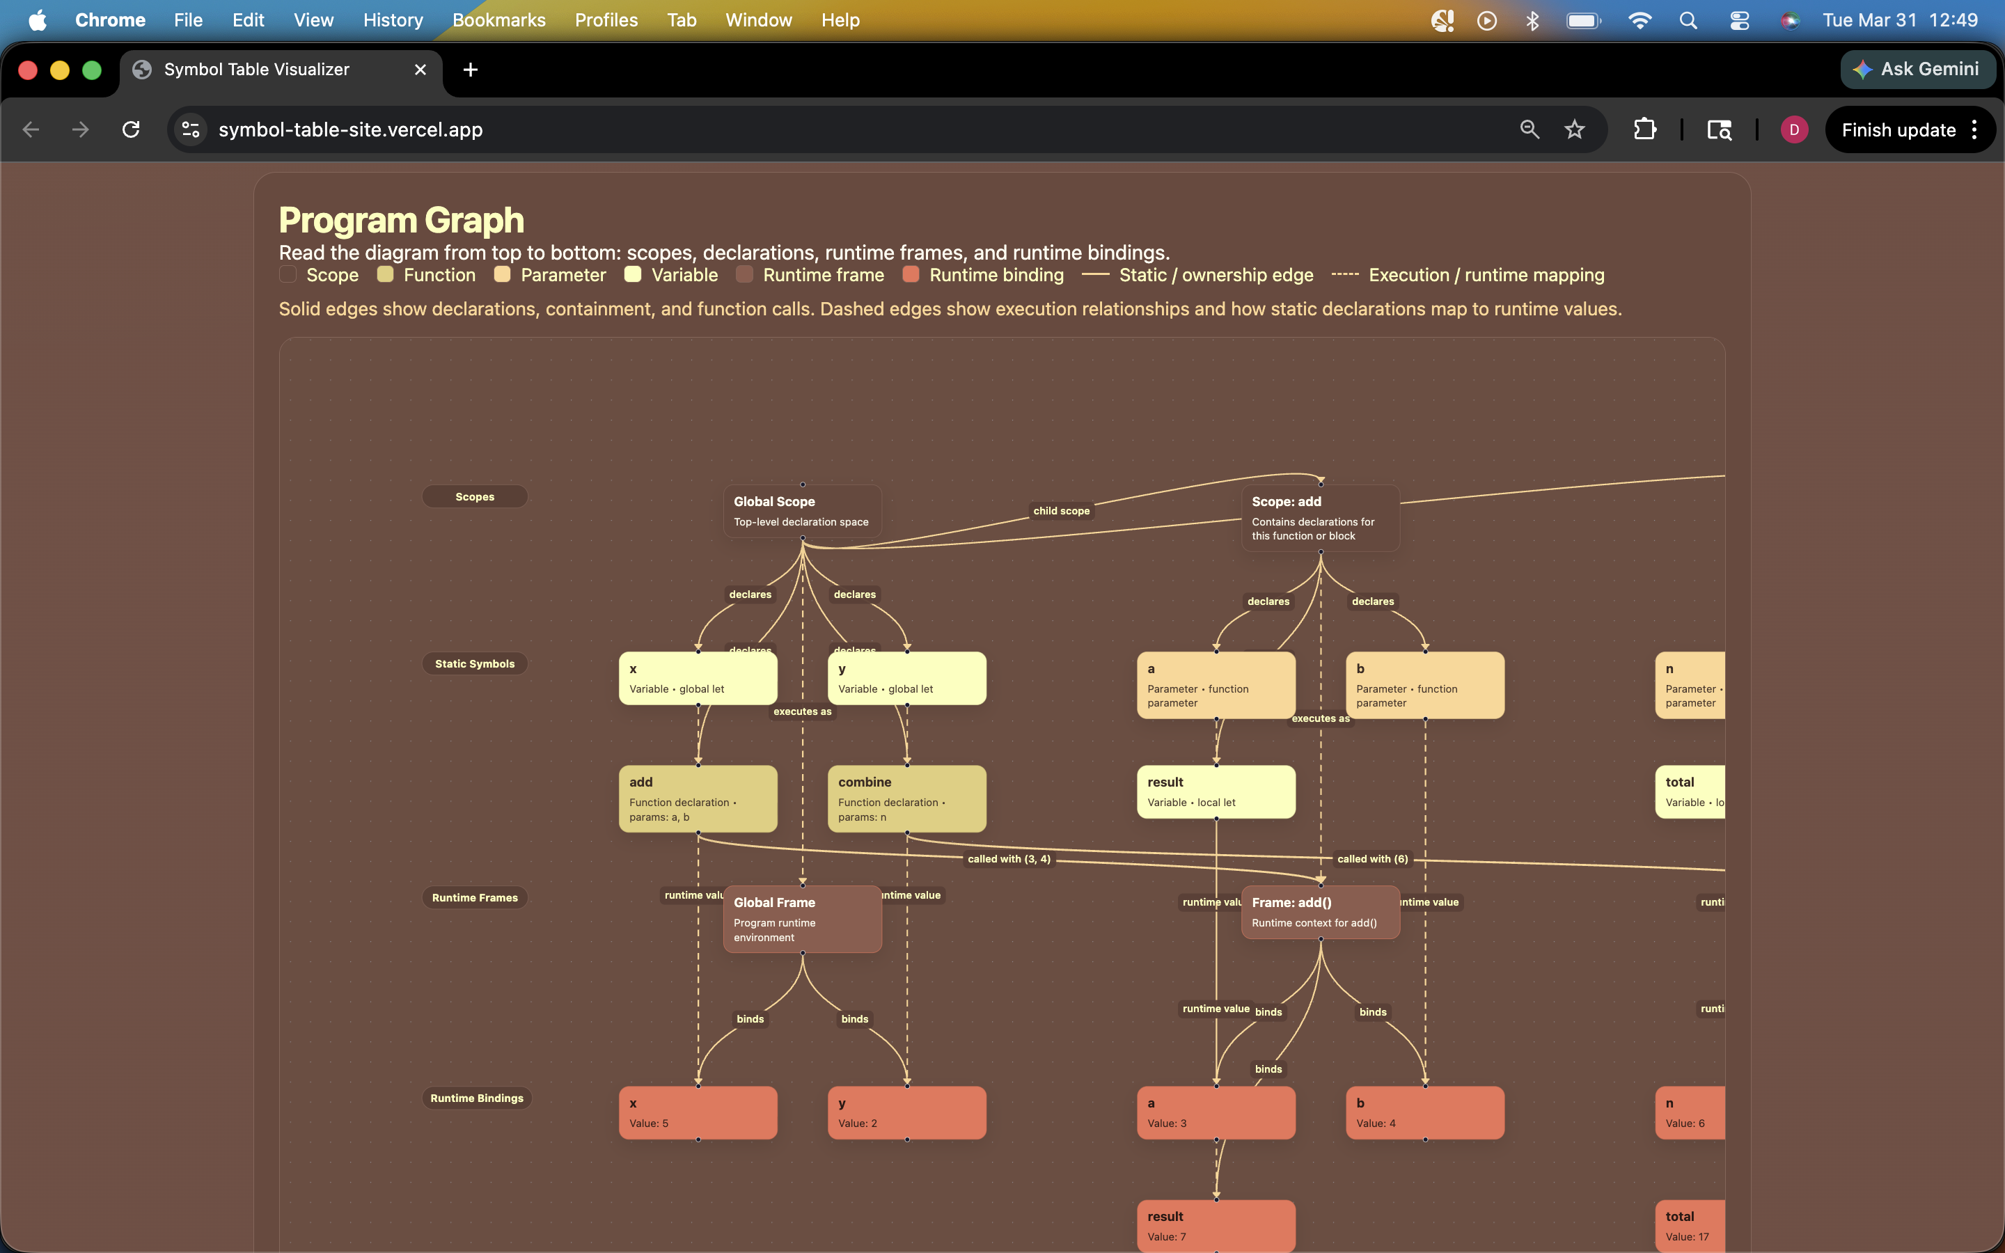The image size is (2005, 1253).
Task: Select the Global Frame node
Action: tap(802, 919)
